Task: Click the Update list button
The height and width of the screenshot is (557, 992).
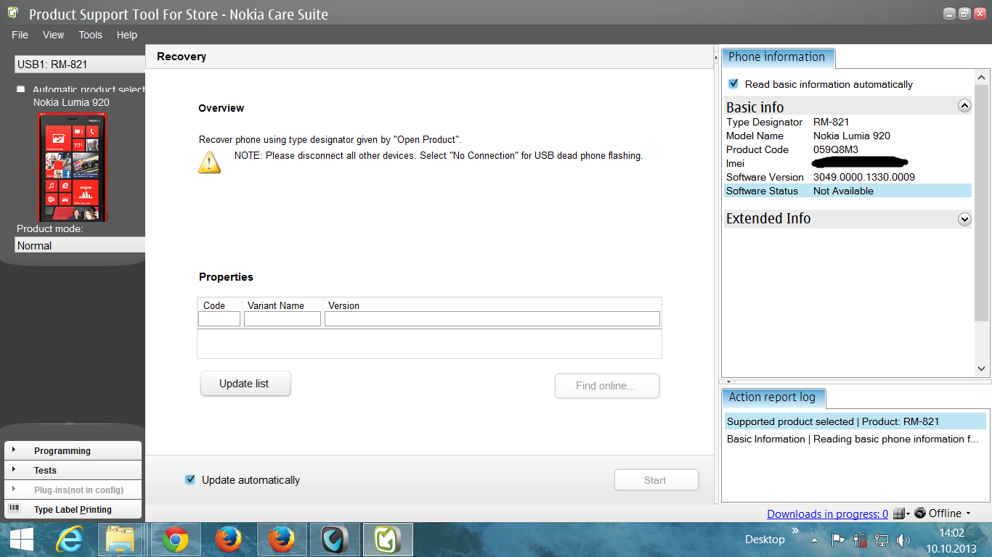Action: 245,384
